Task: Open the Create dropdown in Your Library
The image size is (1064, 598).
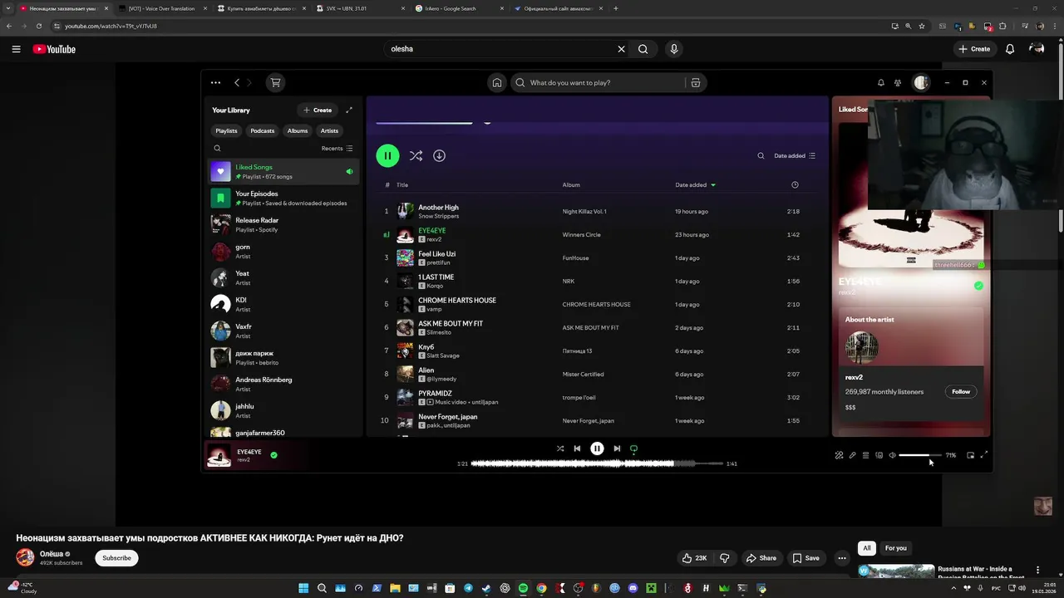Action: 318,110
